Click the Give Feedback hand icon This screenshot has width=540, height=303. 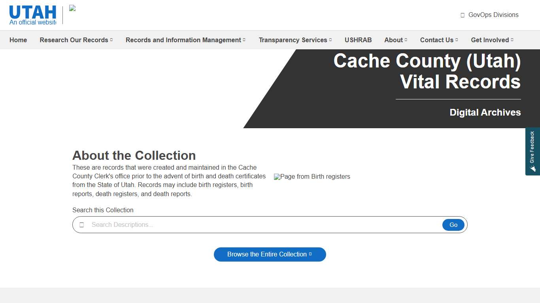[x=532, y=168]
